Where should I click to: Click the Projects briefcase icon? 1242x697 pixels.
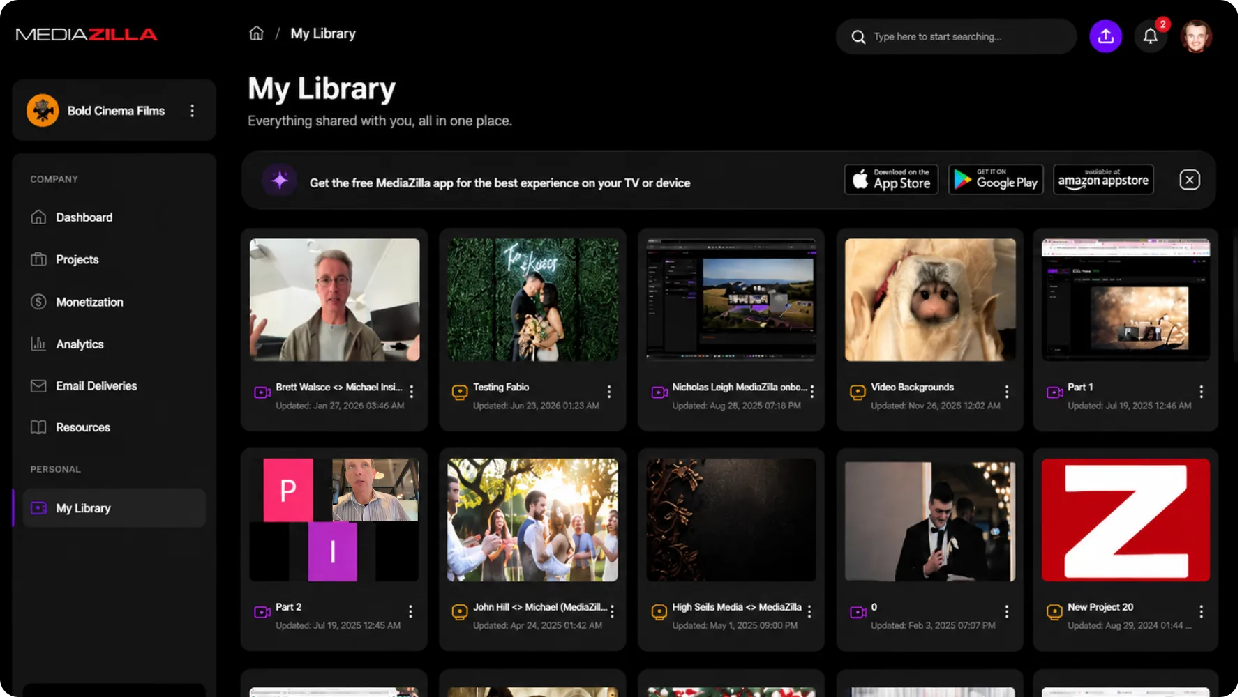point(38,259)
